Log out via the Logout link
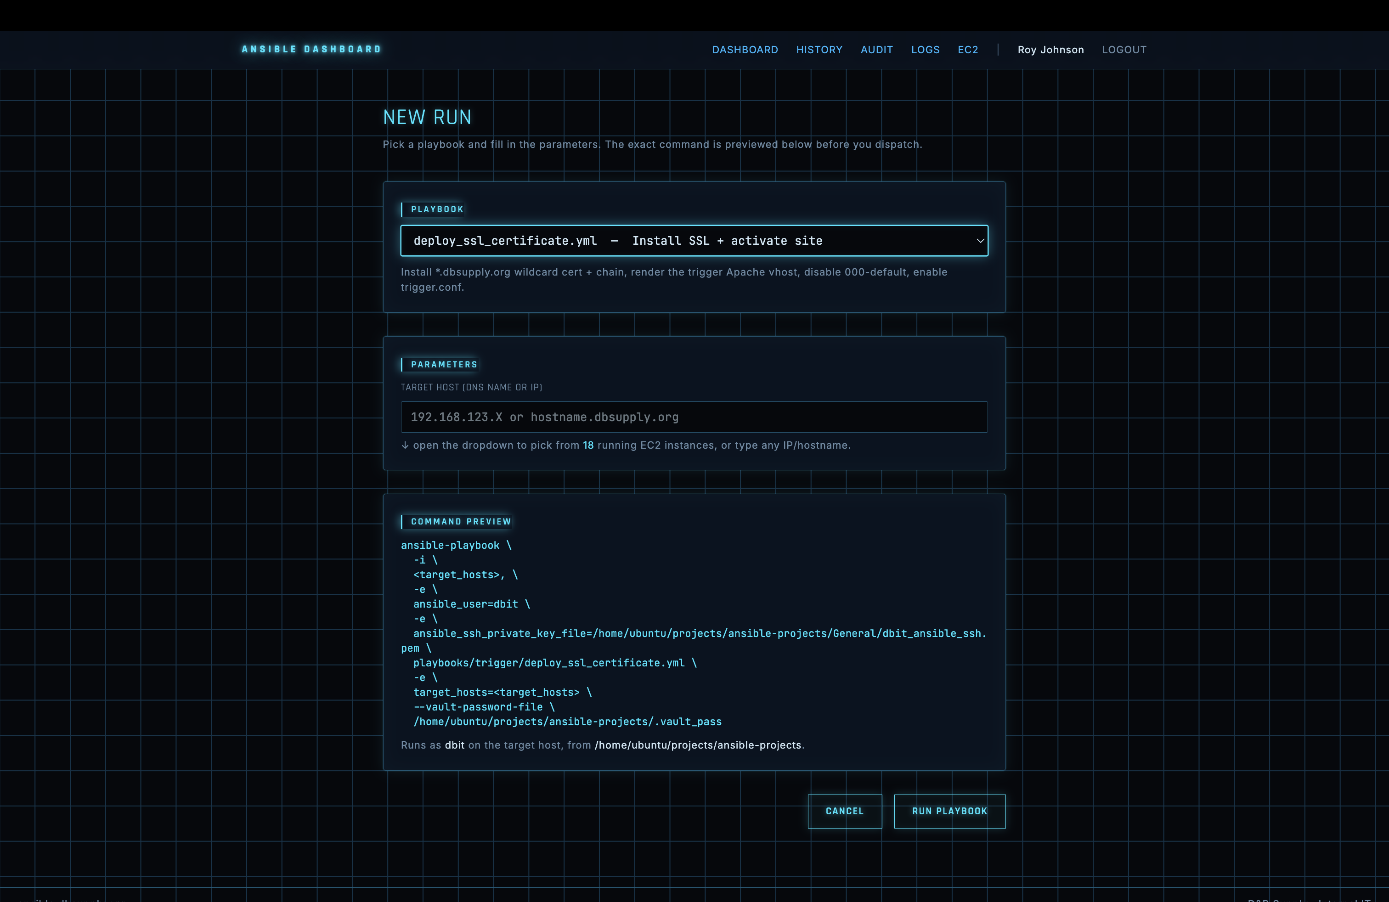This screenshot has height=902, width=1389. coord(1124,50)
